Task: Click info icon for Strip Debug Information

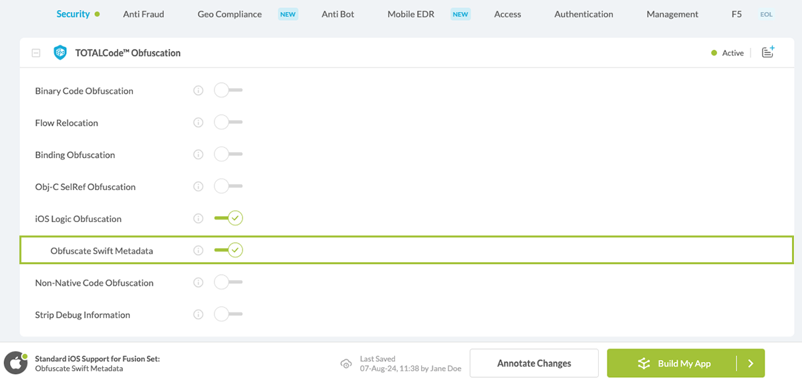Action: pos(198,314)
